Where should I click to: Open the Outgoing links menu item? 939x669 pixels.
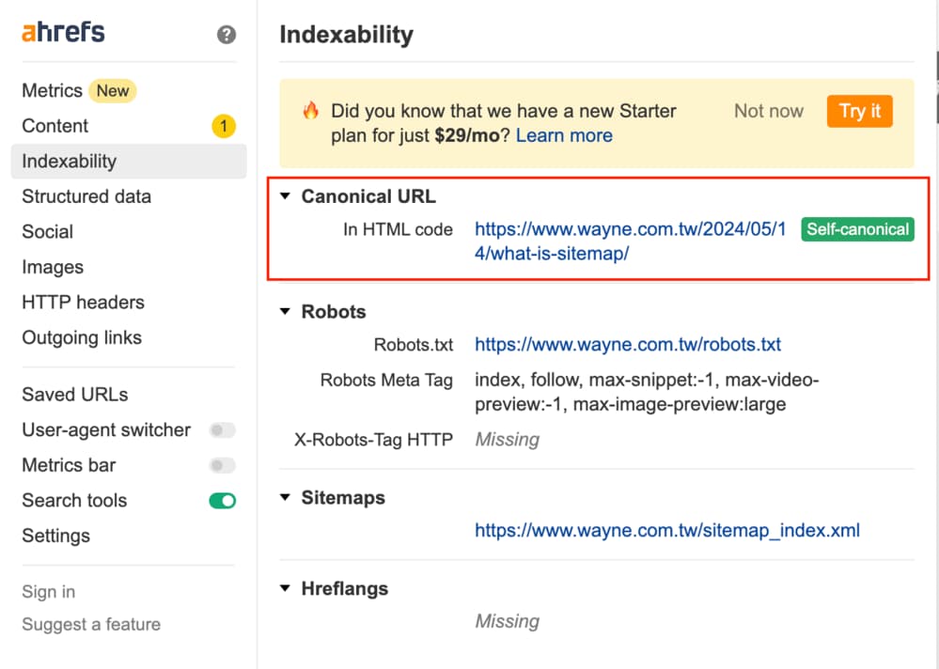(x=82, y=338)
